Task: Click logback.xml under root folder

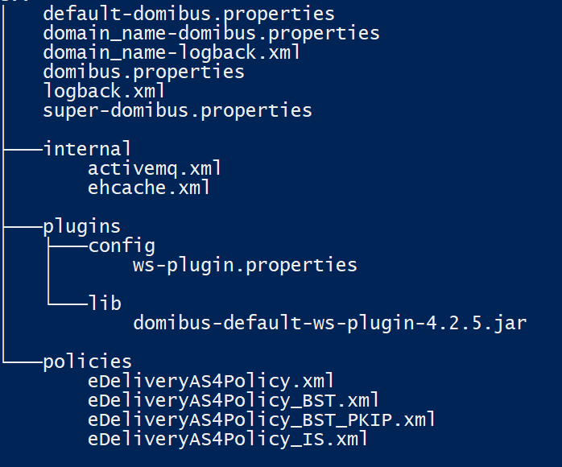Action: [x=104, y=91]
